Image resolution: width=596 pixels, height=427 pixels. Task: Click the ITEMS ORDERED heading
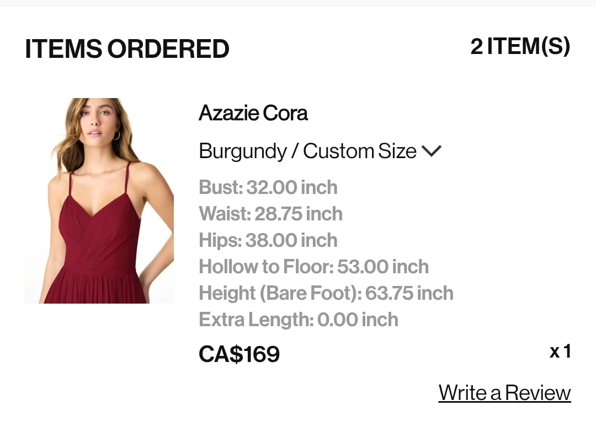point(127,48)
